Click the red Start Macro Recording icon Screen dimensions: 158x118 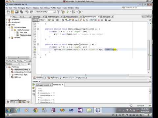pyautogui.click(x=99, y=20)
